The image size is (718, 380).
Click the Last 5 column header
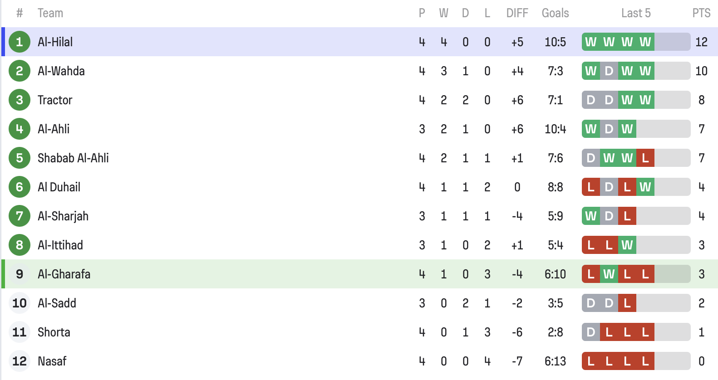(635, 13)
